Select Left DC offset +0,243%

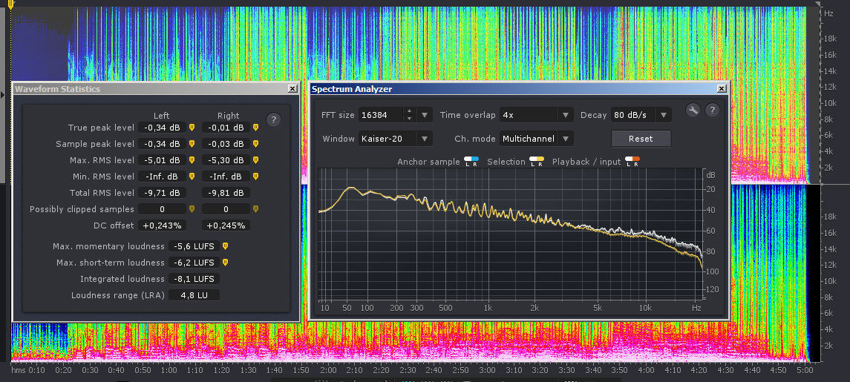pos(162,225)
